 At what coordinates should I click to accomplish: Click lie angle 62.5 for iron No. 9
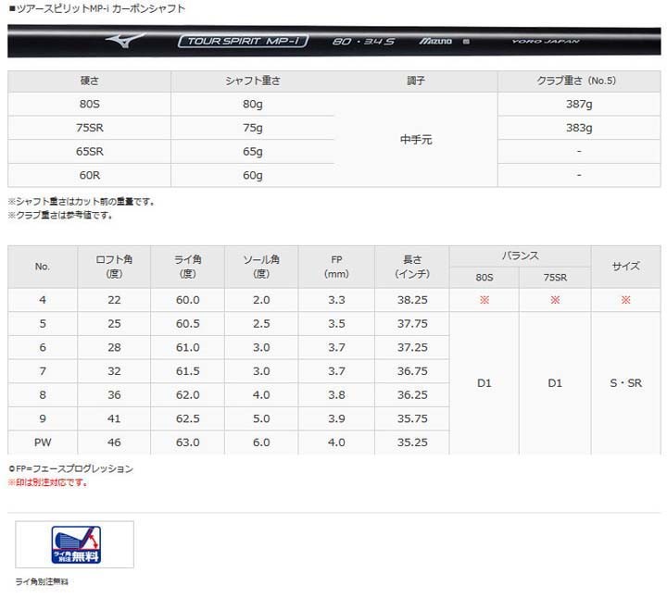tap(187, 419)
